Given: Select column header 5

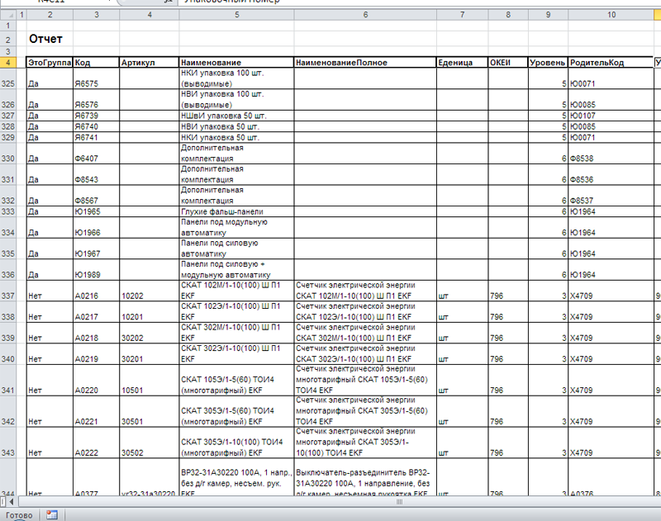Looking at the screenshot, I should click(x=236, y=15).
